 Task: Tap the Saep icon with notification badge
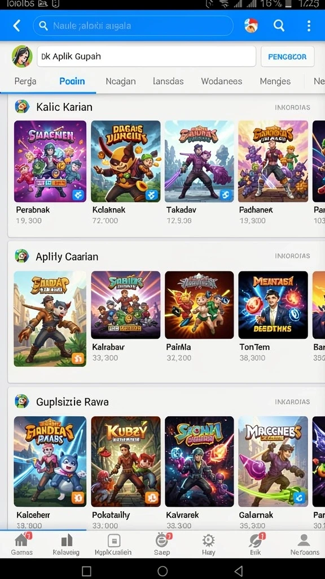(x=162, y=545)
